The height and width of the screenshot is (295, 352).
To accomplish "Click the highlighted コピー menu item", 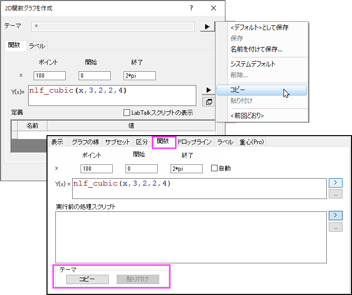I will tap(262, 90).
